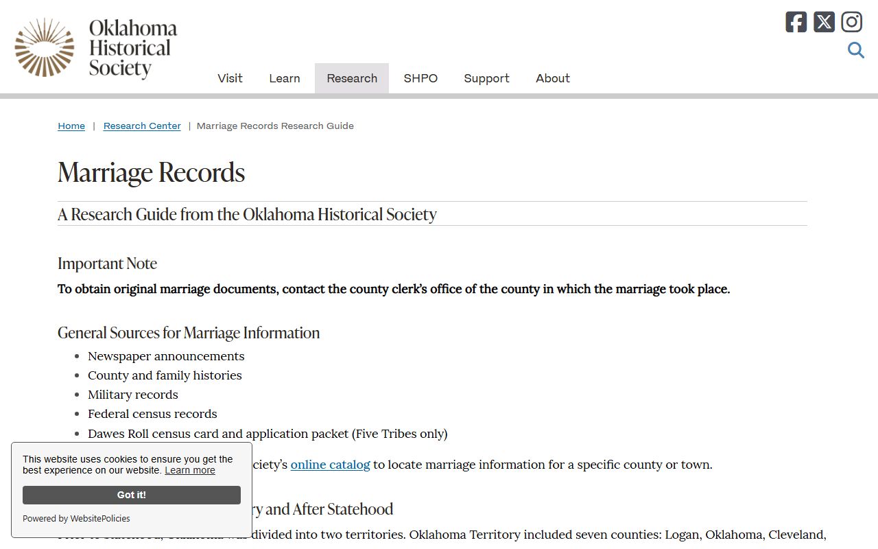Screen dimensions: 878x549
Task: Open the Support menu
Action: pos(486,78)
